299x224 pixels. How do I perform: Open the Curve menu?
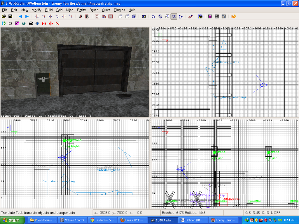[x=106, y=10]
